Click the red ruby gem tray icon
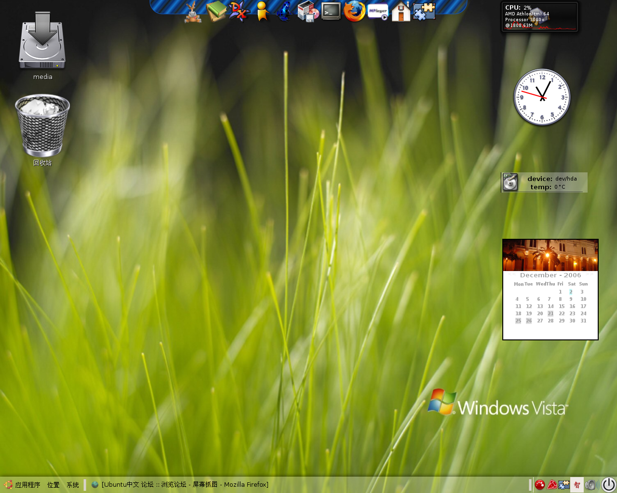The image size is (617, 493). (552, 485)
